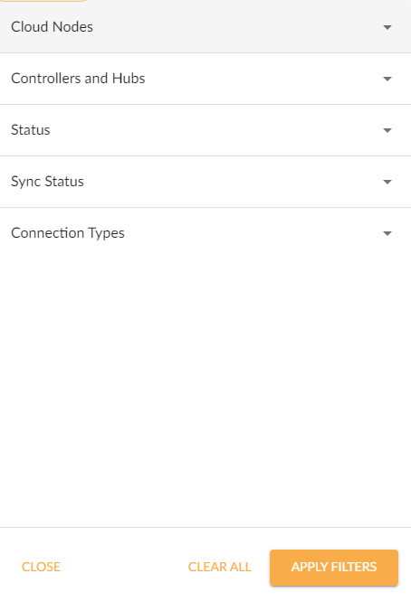Viewport: 411px width, 602px height.
Task: Click the Connection Types caret icon
Action: click(x=387, y=233)
